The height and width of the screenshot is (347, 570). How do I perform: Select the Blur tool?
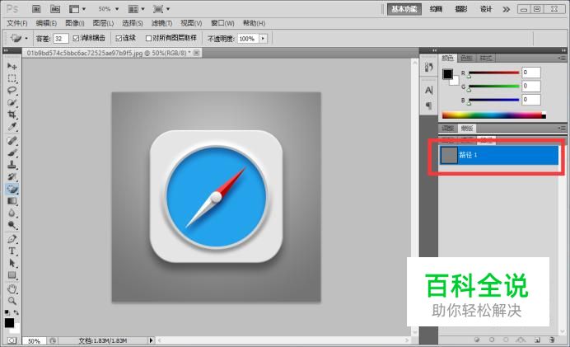pyautogui.click(x=12, y=213)
